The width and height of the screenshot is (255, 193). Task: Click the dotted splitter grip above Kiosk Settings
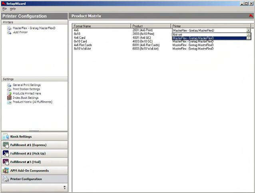pos(34,131)
